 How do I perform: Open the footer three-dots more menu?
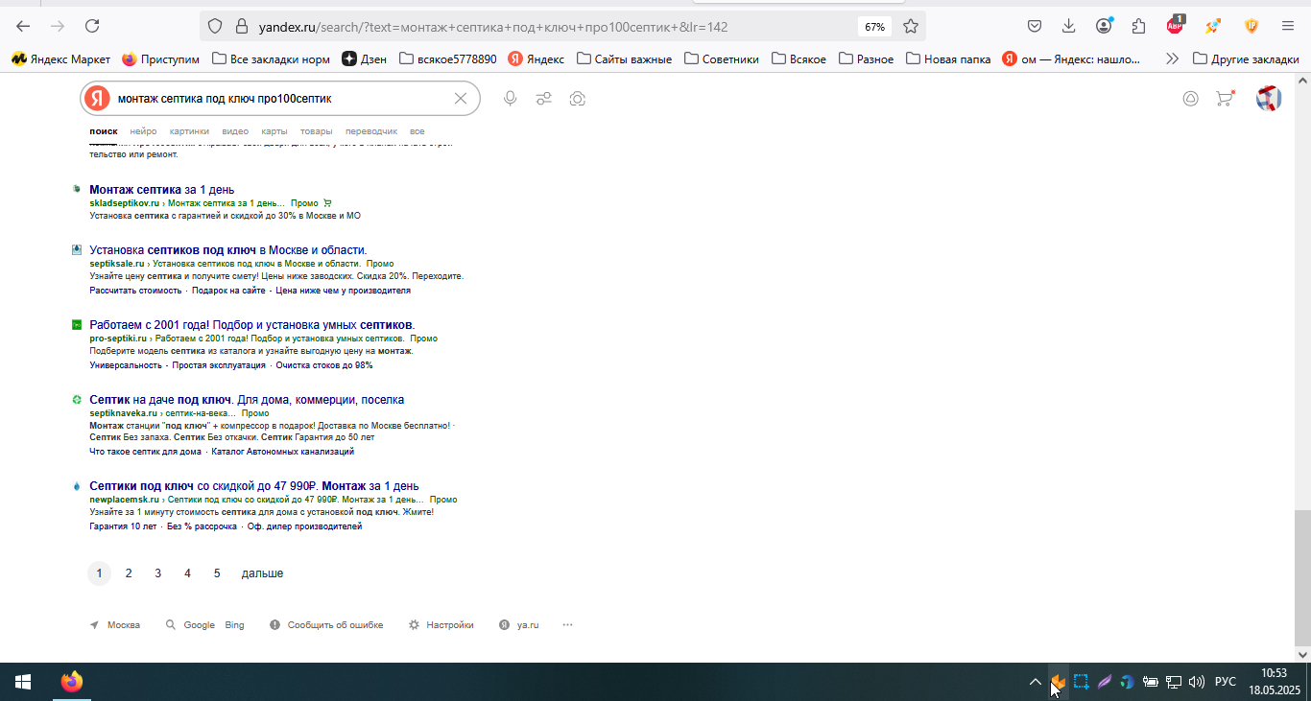(567, 624)
